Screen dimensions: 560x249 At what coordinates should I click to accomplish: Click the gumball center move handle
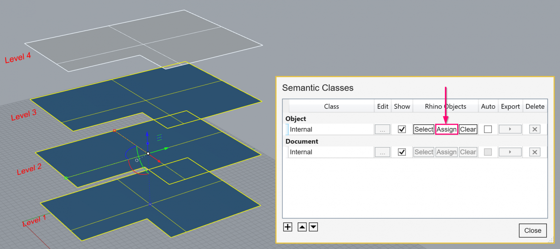(x=148, y=153)
